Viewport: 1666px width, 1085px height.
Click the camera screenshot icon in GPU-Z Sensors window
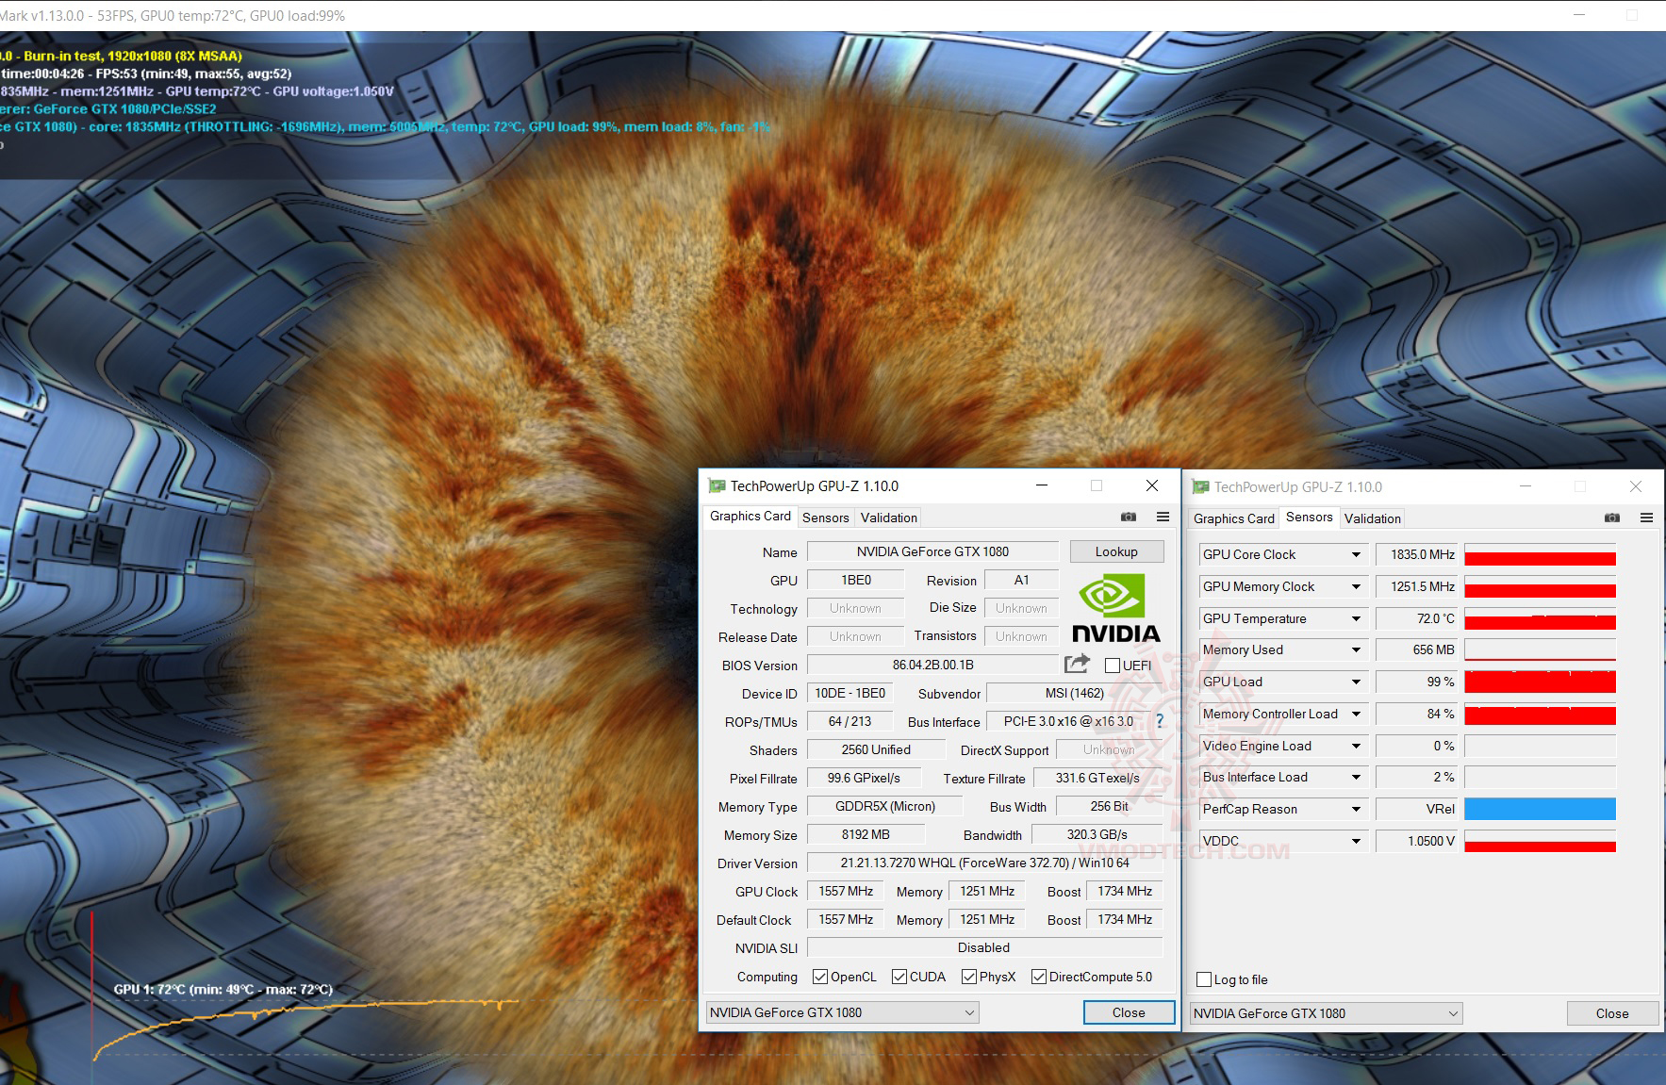click(x=1612, y=518)
